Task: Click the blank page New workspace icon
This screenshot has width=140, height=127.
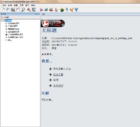Action: [3, 10]
